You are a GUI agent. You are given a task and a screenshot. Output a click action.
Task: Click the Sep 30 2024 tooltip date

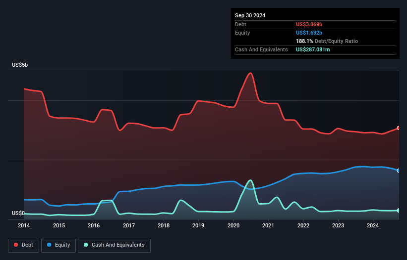tap(250, 15)
